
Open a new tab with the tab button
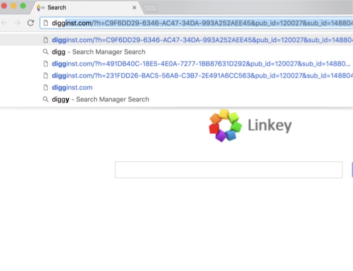(x=151, y=8)
